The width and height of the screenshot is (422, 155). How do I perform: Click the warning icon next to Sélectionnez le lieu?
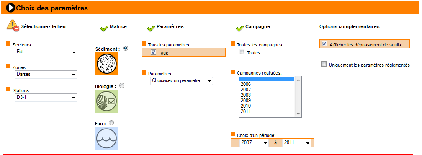pyautogui.click(x=13, y=25)
